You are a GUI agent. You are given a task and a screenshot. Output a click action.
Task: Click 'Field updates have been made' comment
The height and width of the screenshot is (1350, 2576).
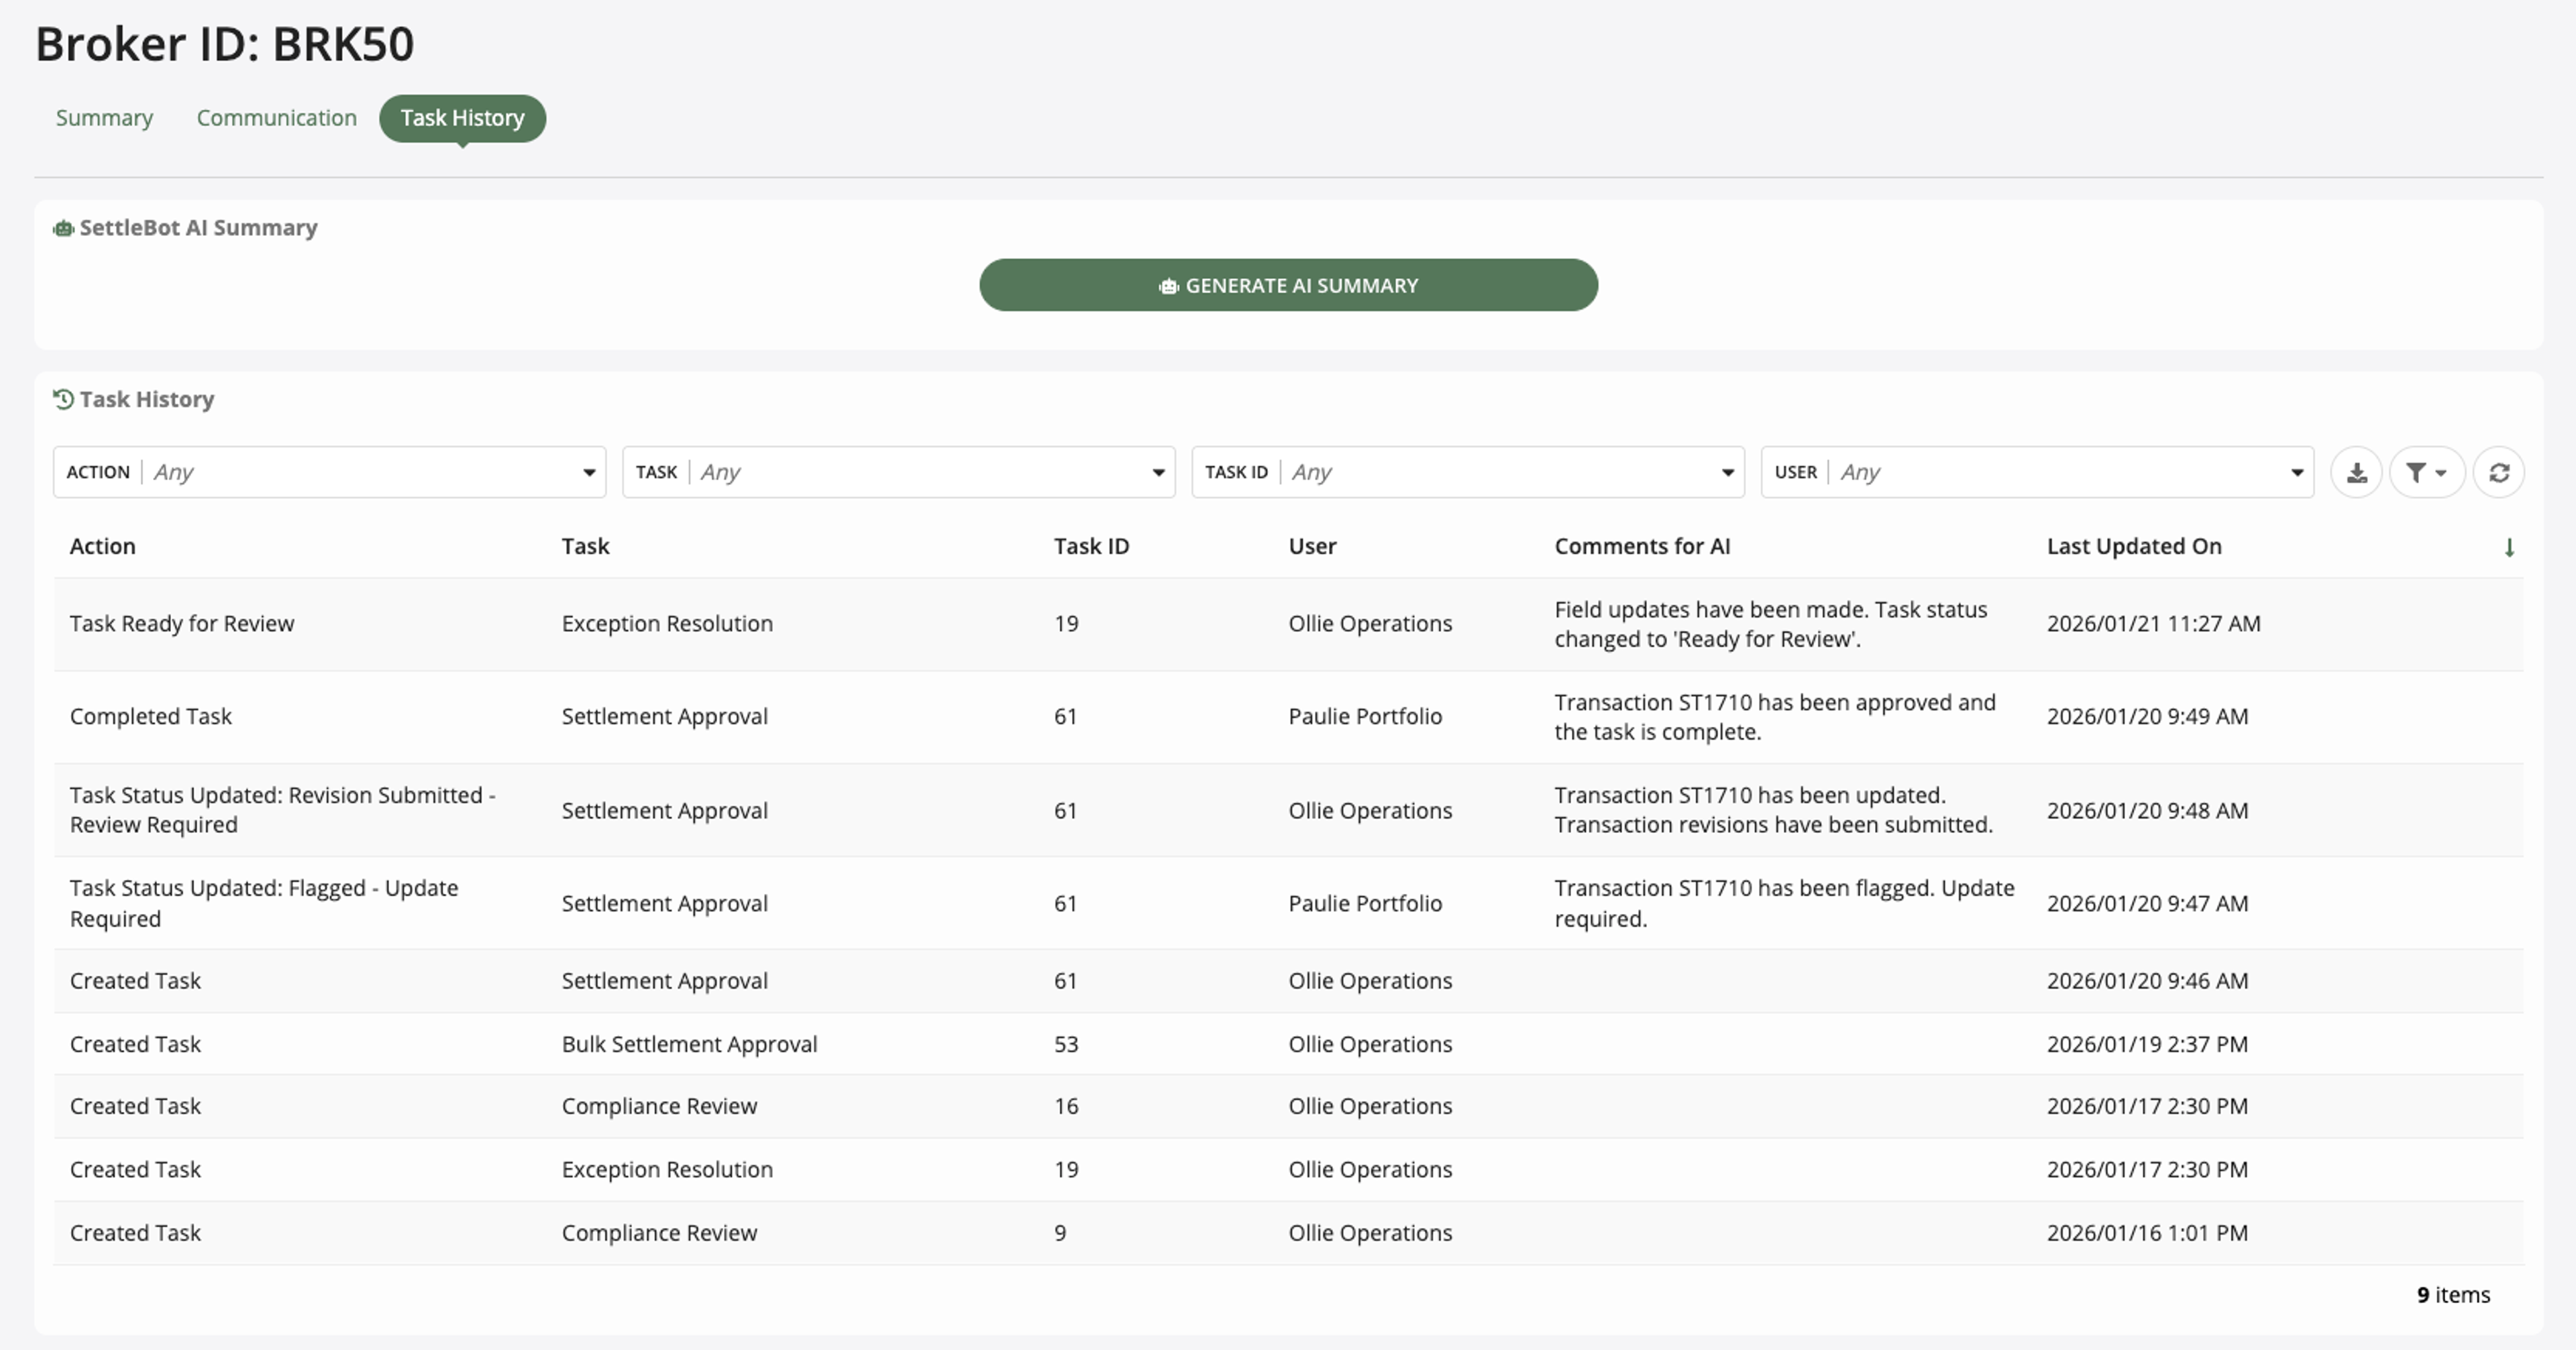1770,624
